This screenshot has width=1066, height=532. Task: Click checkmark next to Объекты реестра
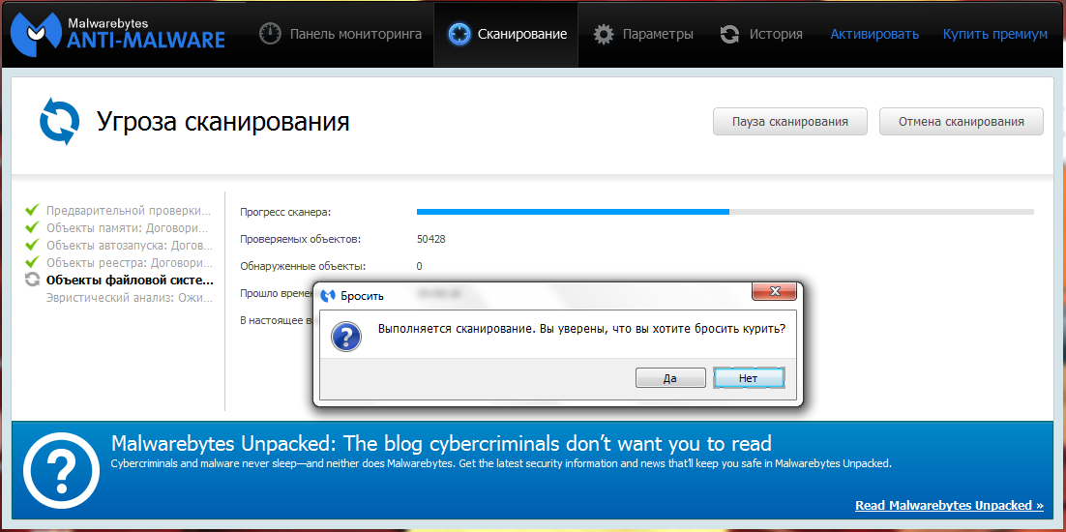click(x=32, y=262)
